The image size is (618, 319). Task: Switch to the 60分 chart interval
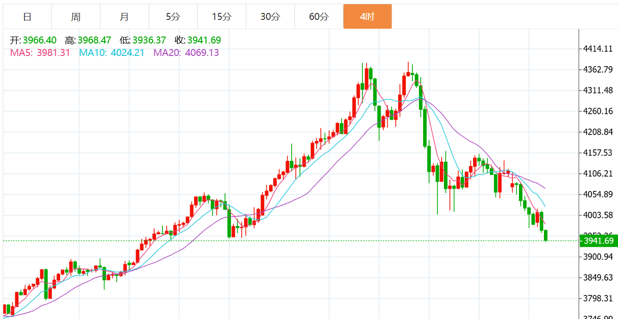click(x=319, y=17)
